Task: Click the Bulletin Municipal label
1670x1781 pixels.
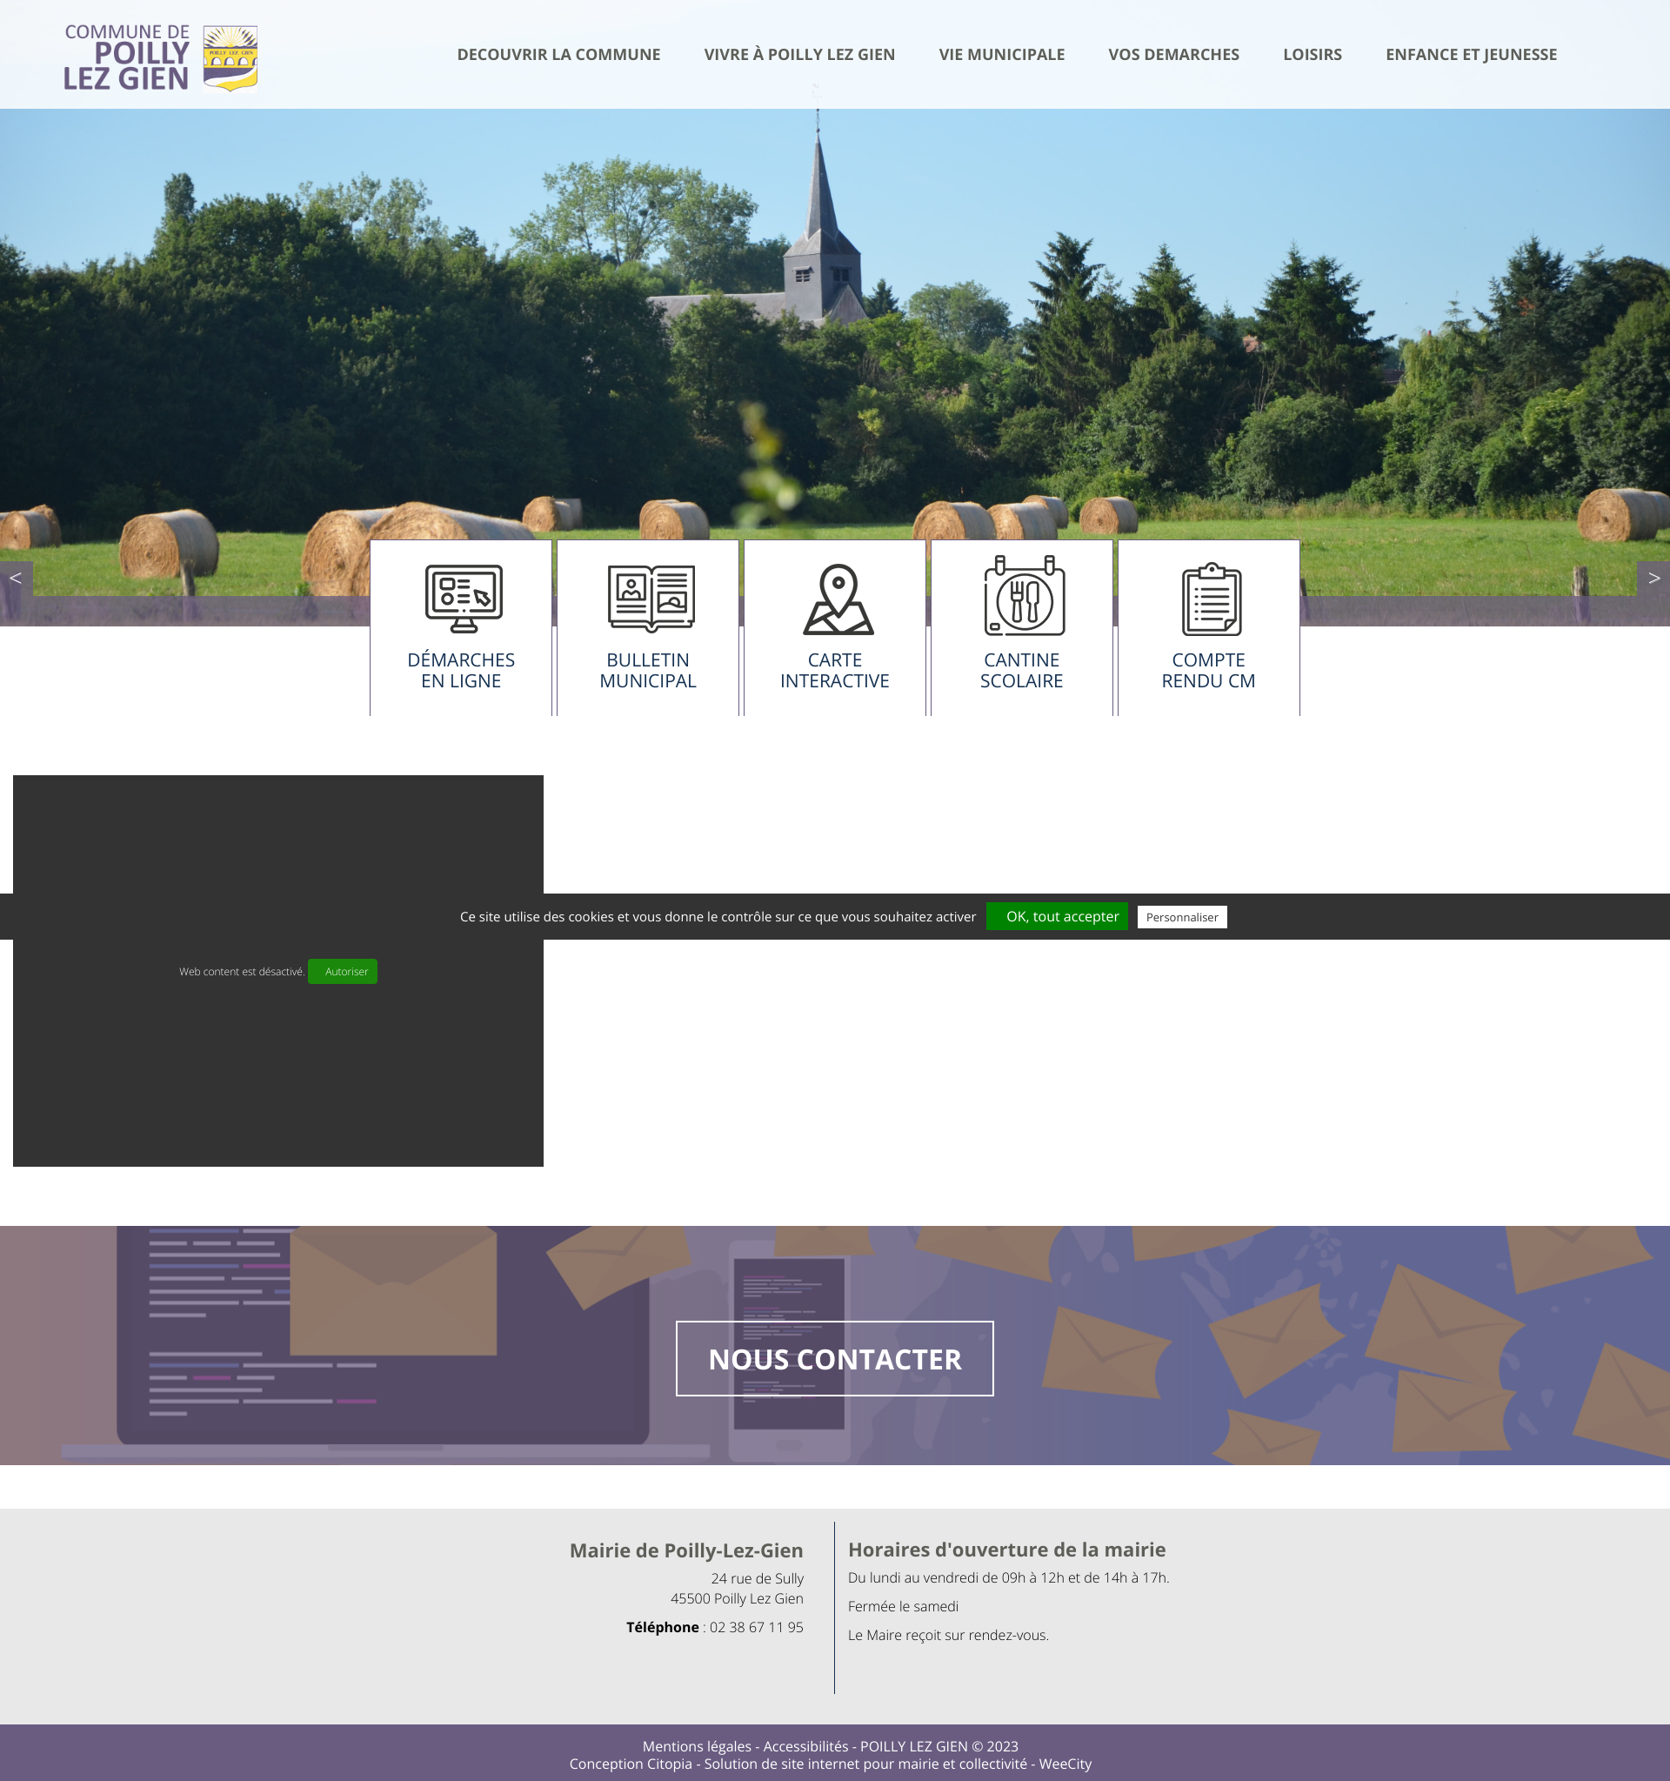Action: [x=648, y=670]
